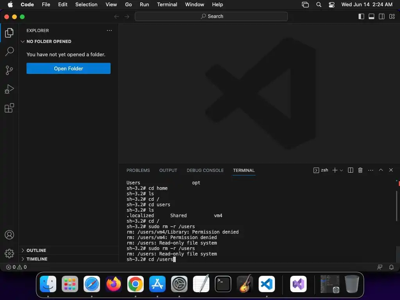Open the Manage gear icon
The width and height of the screenshot is (400, 300).
pyautogui.click(x=9, y=253)
